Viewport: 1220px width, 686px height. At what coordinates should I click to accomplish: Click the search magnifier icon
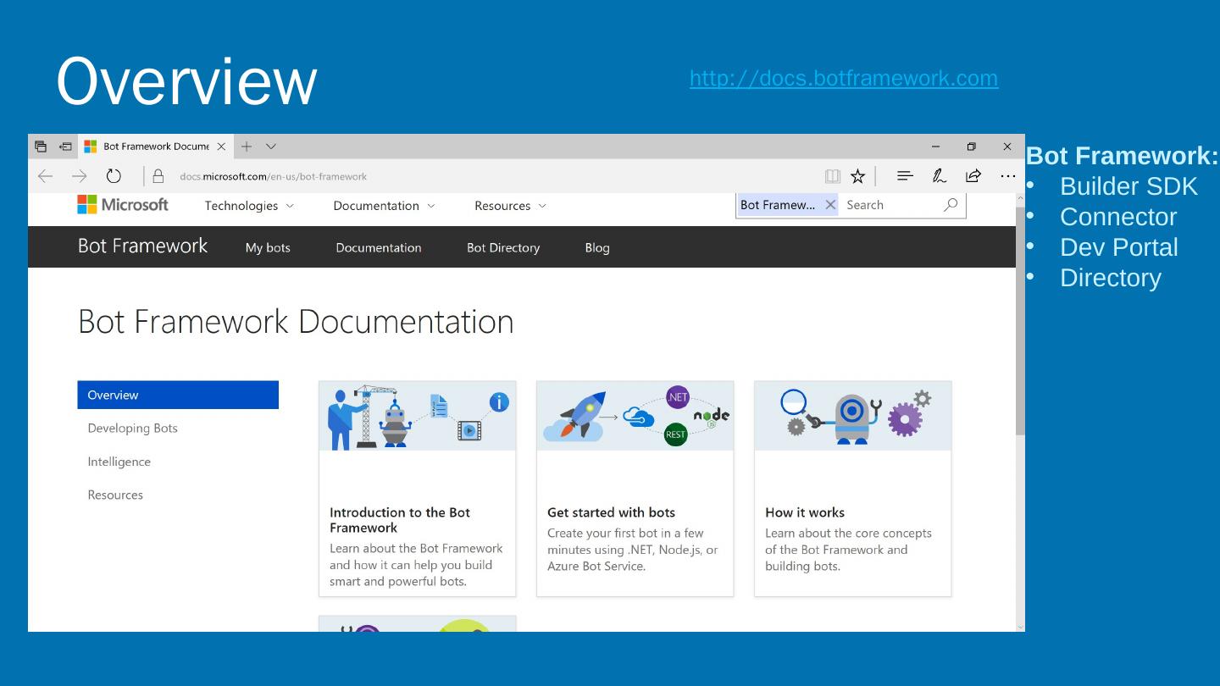tap(951, 205)
